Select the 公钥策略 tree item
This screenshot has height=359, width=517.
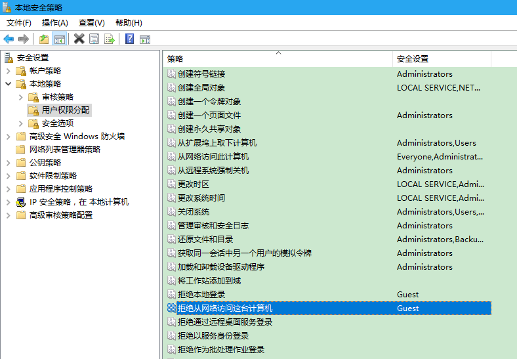pyautogui.click(x=45, y=163)
